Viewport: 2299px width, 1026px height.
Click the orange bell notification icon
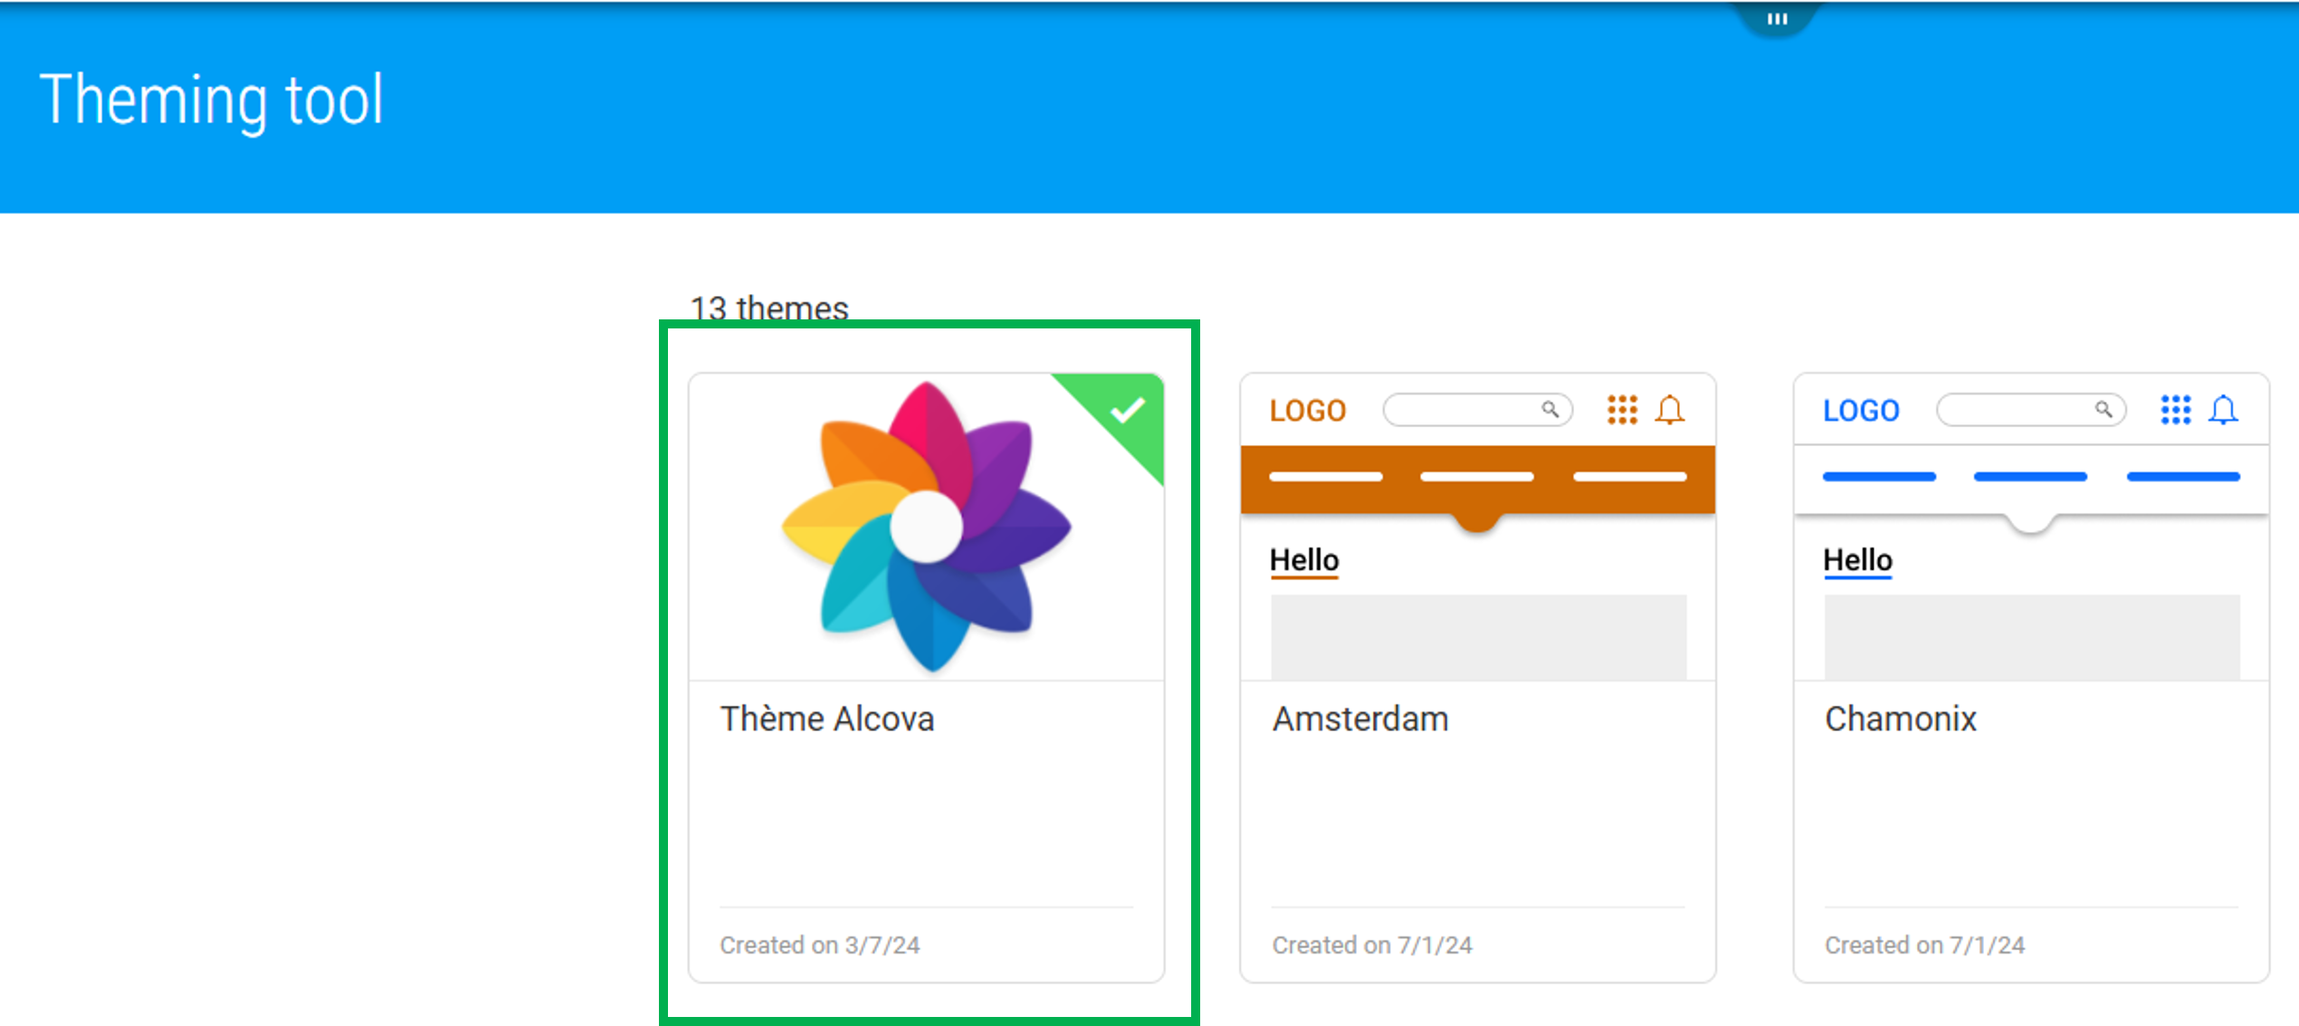pyautogui.click(x=1670, y=410)
